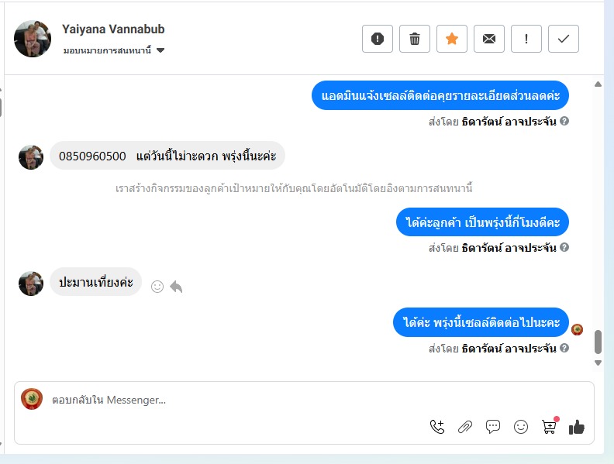Click the Yaiyana Vannabub contact name

[x=113, y=29]
